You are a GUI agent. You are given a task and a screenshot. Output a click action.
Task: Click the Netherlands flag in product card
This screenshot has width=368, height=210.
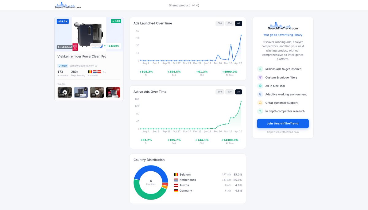click(95, 72)
